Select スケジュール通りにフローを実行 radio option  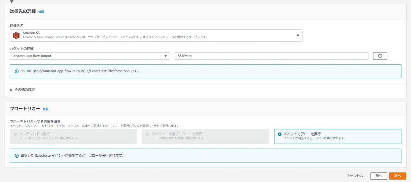[x=205, y=136]
